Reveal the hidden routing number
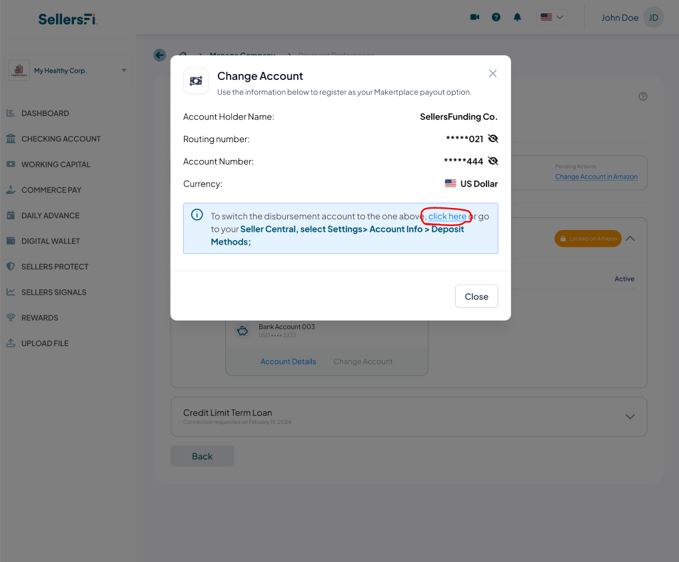679x562 pixels. 493,139
